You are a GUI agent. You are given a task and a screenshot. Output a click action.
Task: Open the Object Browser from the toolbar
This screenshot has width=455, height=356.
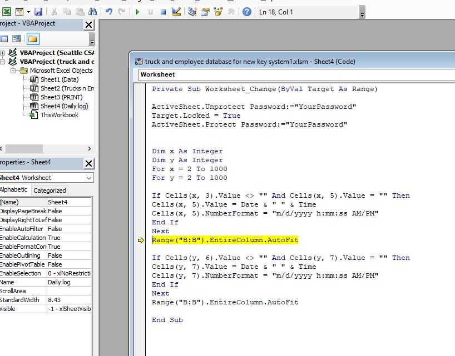[x=217, y=12]
